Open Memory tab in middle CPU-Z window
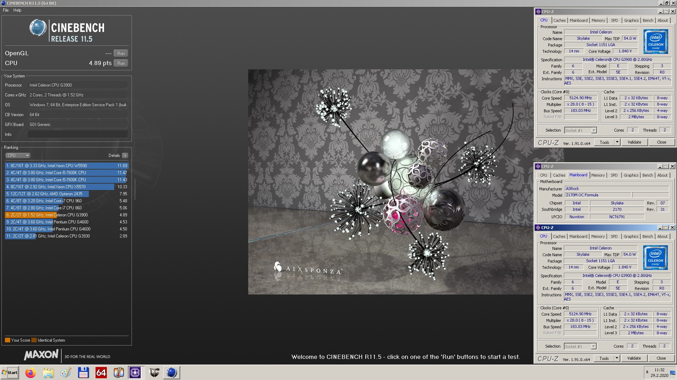The image size is (677, 380). pyautogui.click(x=598, y=175)
